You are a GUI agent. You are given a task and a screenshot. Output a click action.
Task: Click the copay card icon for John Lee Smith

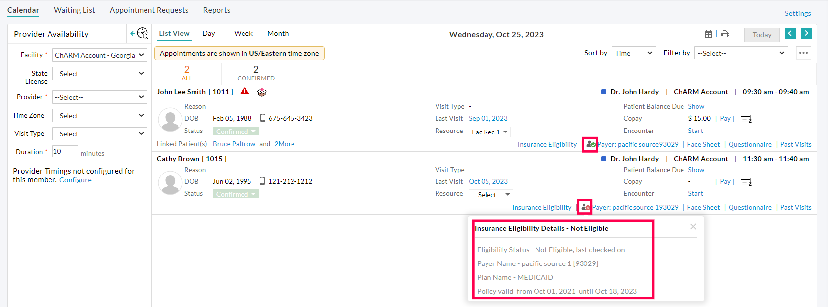pos(746,119)
